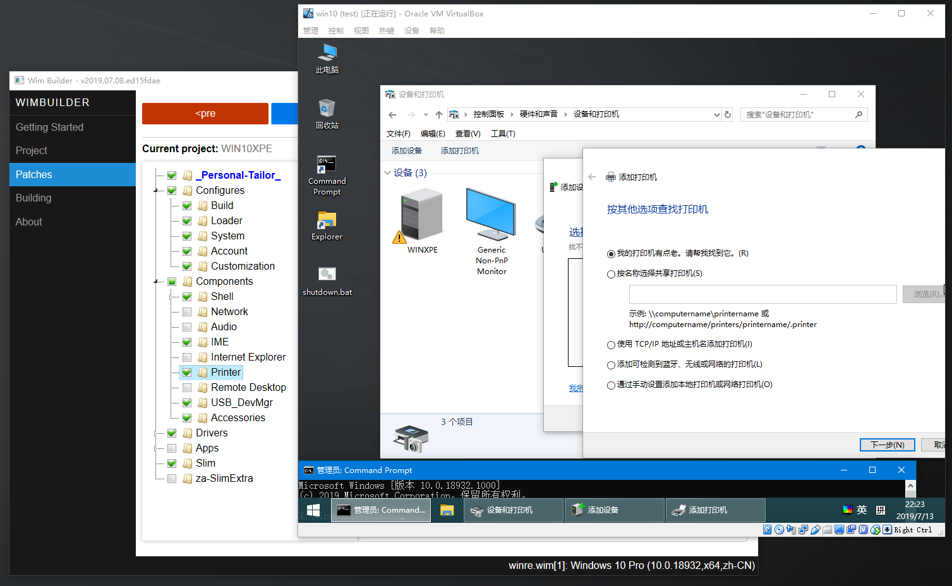The height and width of the screenshot is (586, 952).
Task: Open 编辑(E) menu
Action: (x=433, y=134)
